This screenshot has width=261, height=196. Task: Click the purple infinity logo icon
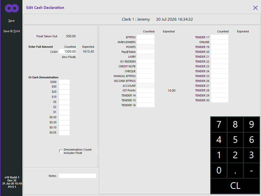click(12, 8)
